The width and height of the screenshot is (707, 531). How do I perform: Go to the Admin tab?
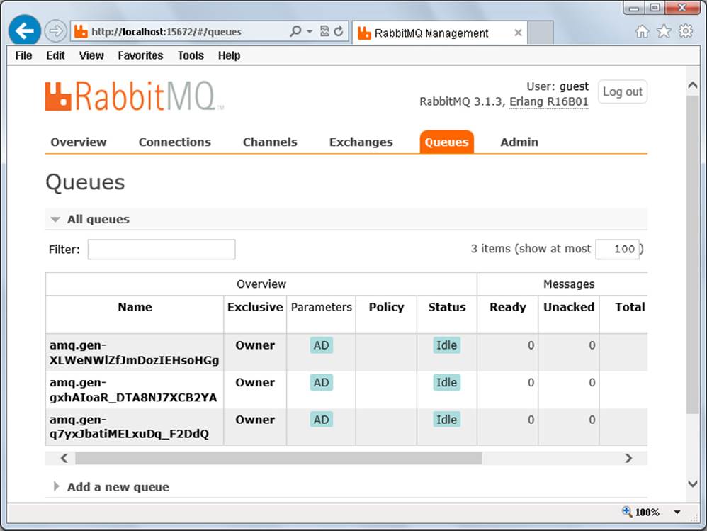[519, 142]
